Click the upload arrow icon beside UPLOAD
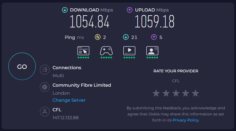236x131 pixels. pos(130,10)
